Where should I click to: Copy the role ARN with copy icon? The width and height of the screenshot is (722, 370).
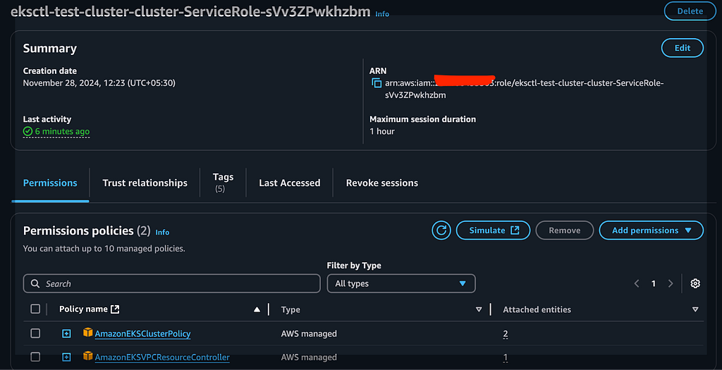tap(377, 83)
